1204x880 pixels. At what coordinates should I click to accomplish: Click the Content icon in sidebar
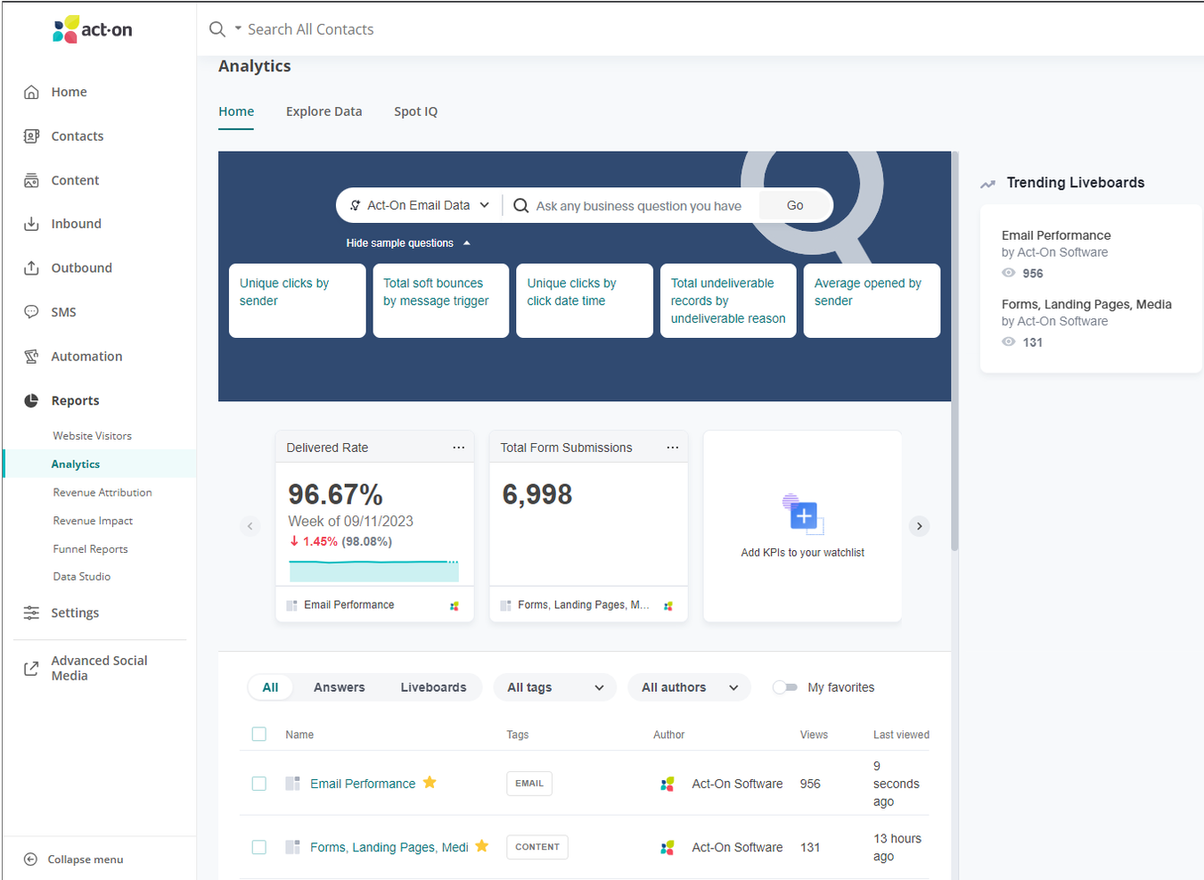click(31, 180)
